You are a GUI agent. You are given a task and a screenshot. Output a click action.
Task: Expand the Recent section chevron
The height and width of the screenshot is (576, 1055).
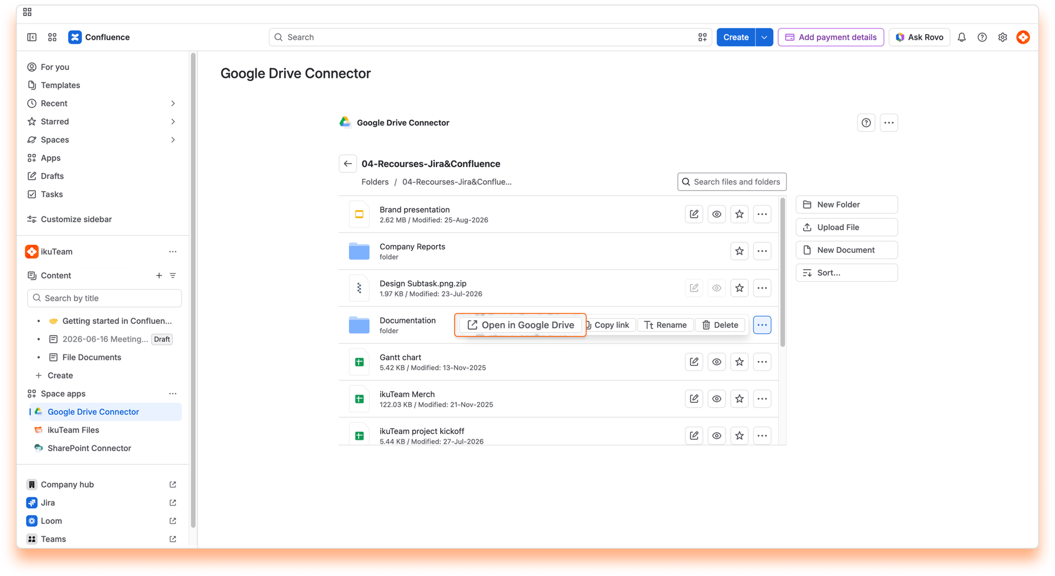coord(173,103)
